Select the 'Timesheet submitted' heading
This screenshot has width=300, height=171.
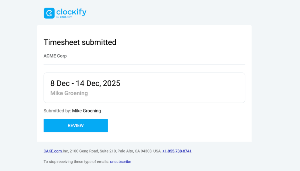click(x=80, y=42)
